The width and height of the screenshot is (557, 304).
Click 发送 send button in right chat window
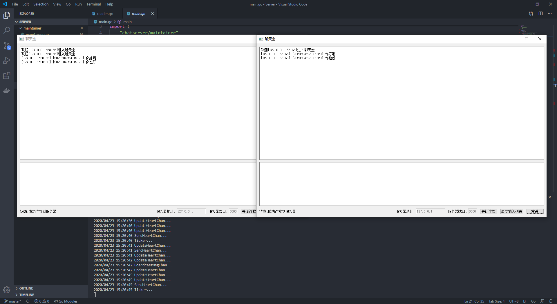[x=535, y=211]
